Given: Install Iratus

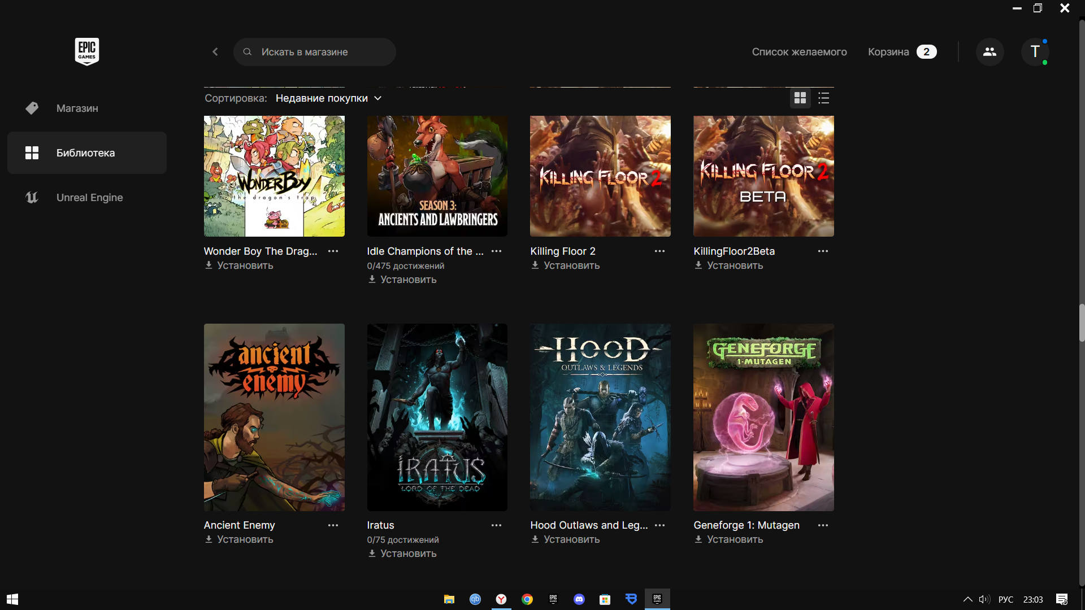Looking at the screenshot, I should [402, 554].
